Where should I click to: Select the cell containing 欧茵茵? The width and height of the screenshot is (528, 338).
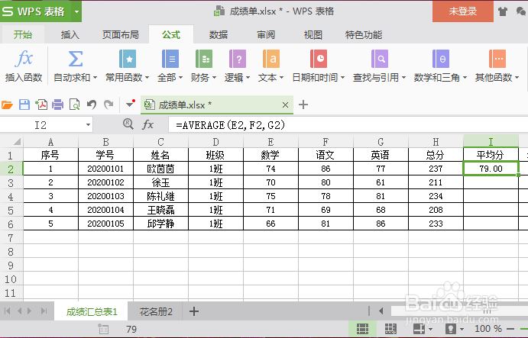click(x=160, y=169)
